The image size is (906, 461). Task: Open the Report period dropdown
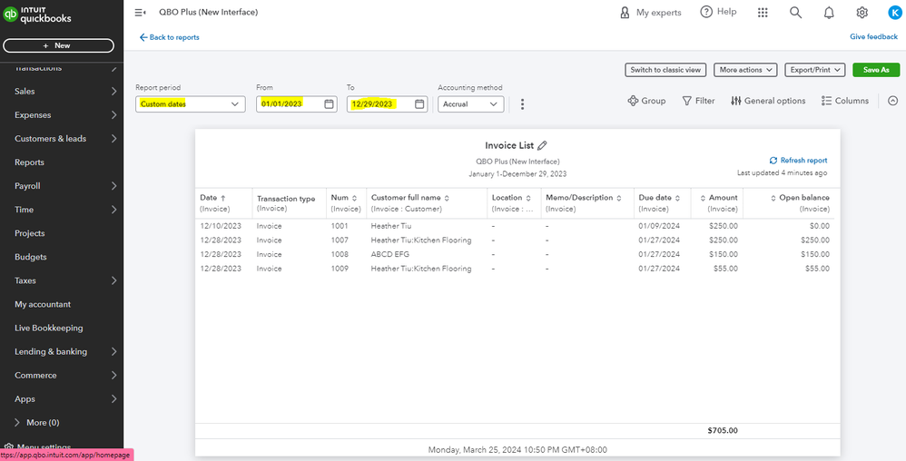[x=191, y=104]
